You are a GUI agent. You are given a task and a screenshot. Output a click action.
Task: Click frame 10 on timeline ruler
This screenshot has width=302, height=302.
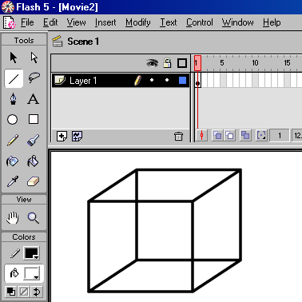[x=255, y=63]
